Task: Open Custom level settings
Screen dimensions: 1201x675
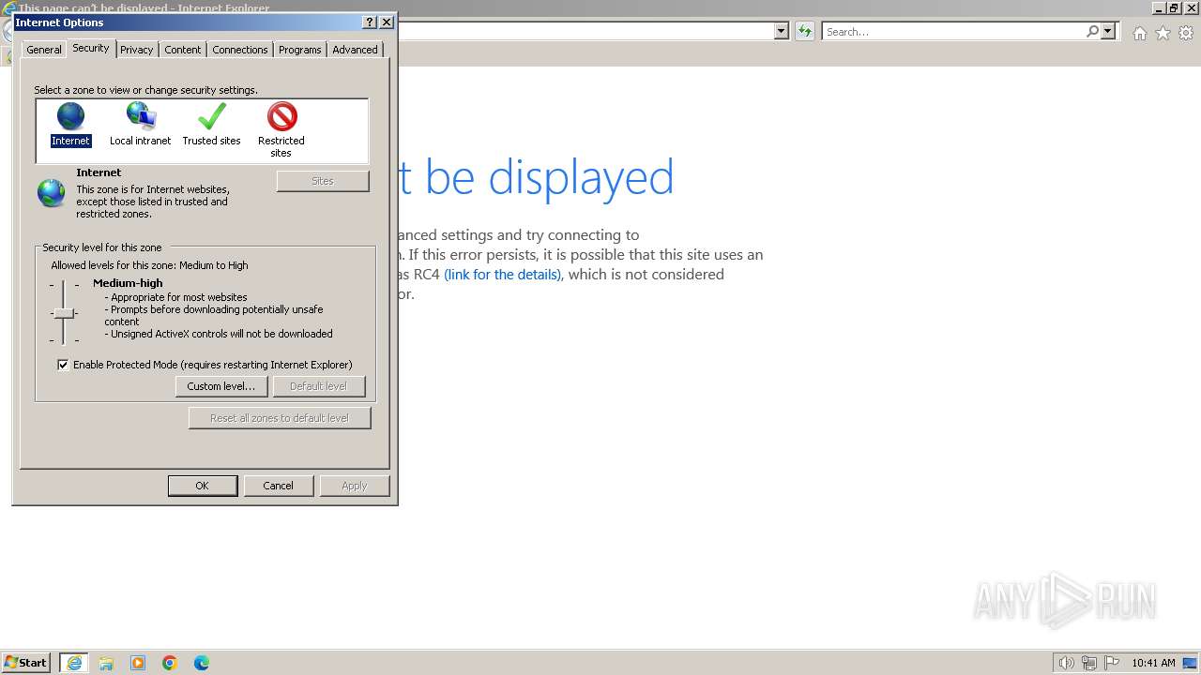Action: coord(221,386)
